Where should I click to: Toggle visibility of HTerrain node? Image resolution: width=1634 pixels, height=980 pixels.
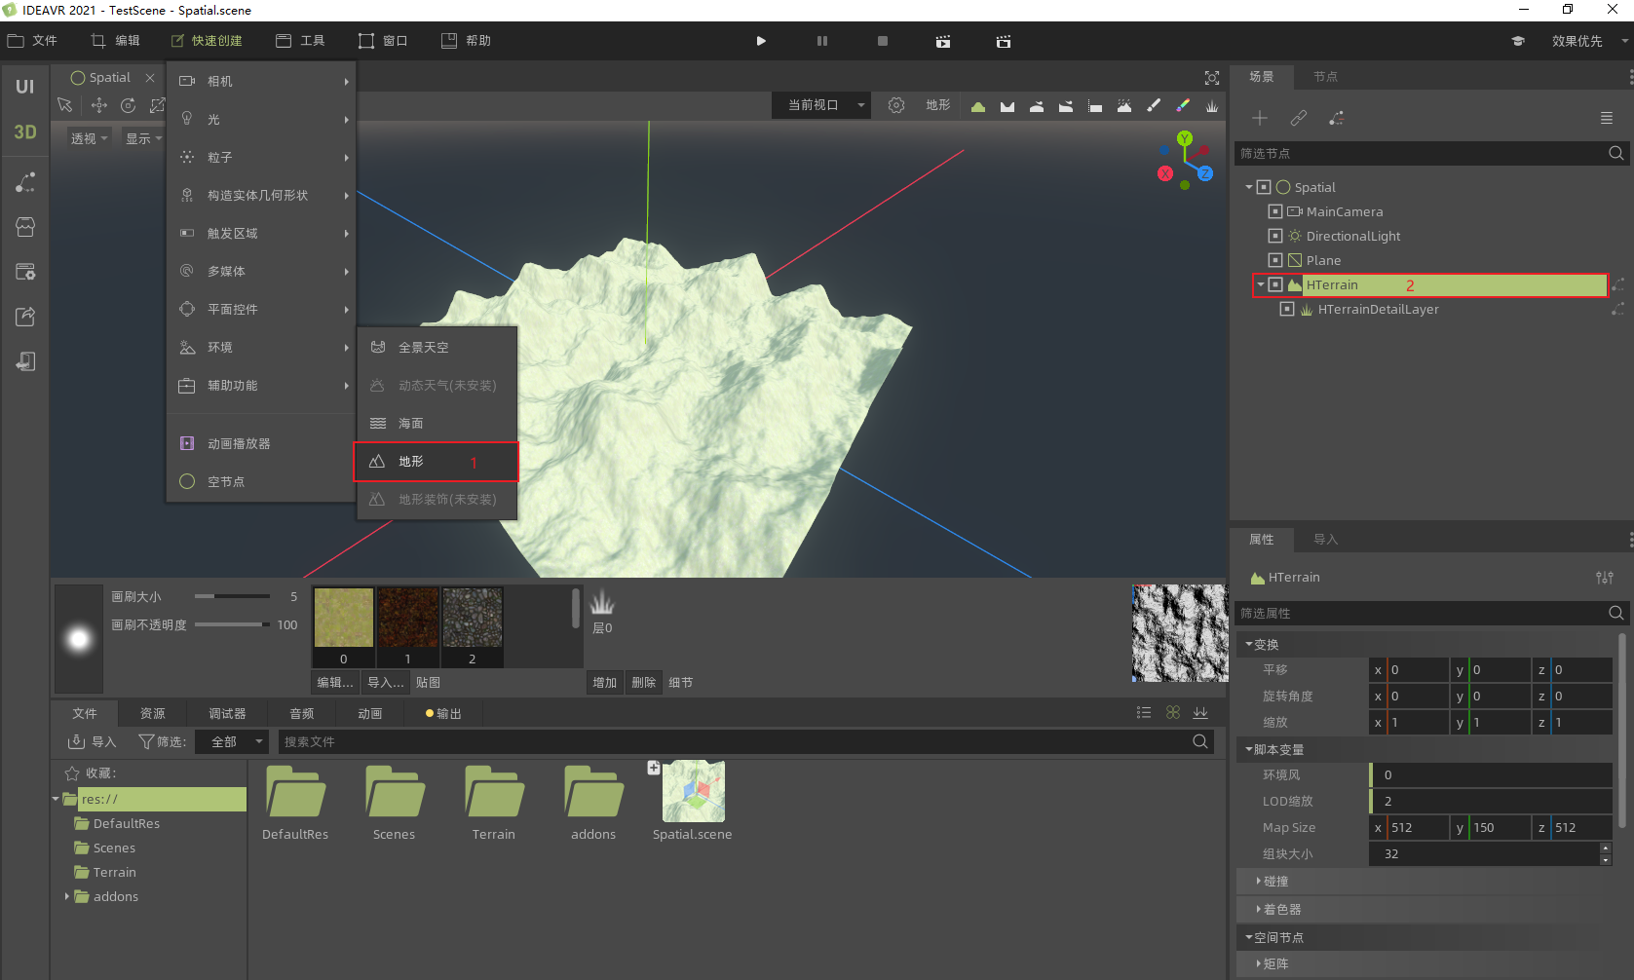[x=1275, y=284]
